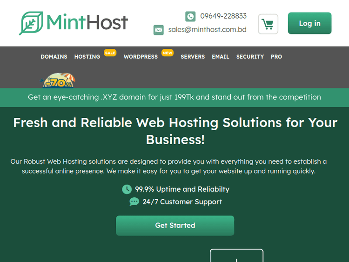The image size is (349, 262).
Task: Click the envelope icon beside the sales email
Action: pyautogui.click(x=159, y=30)
